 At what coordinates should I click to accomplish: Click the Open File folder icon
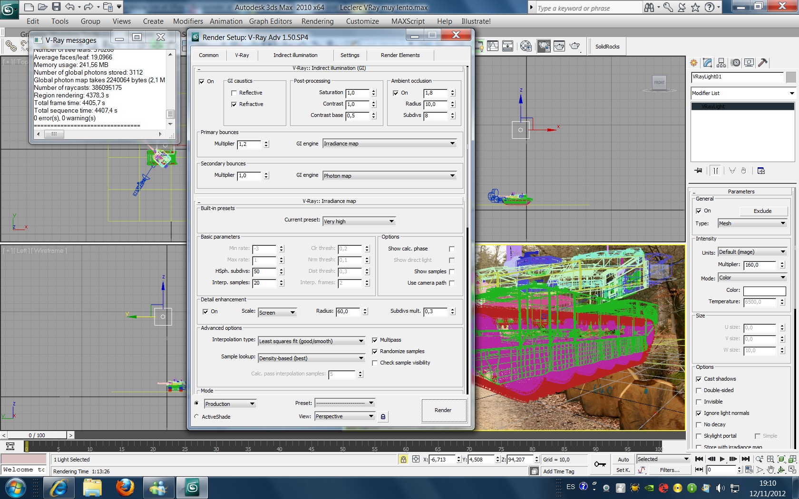[x=42, y=7]
